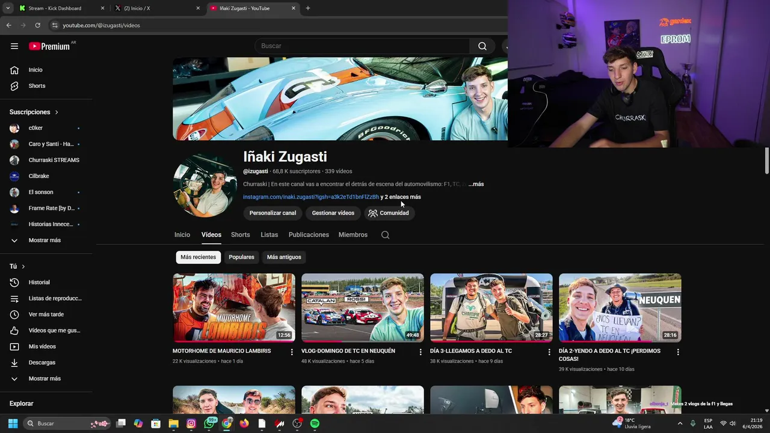Open Spotify from the taskbar
This screenshot has width=770, height=433.
tap(315, 423)
